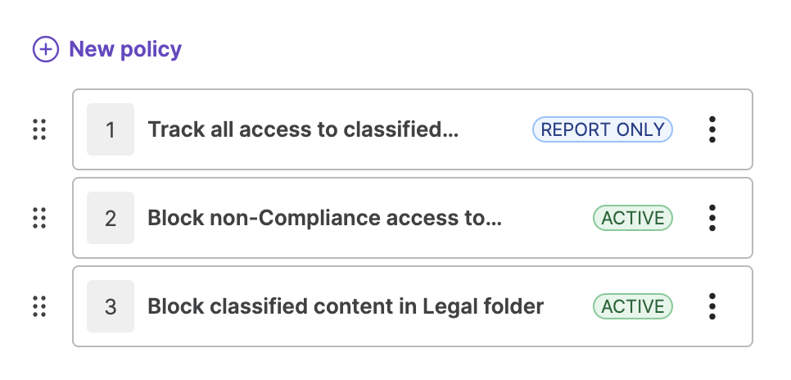
Task: Open the three-dot menu for Track all access policy
Action: (x=712, y=129)
